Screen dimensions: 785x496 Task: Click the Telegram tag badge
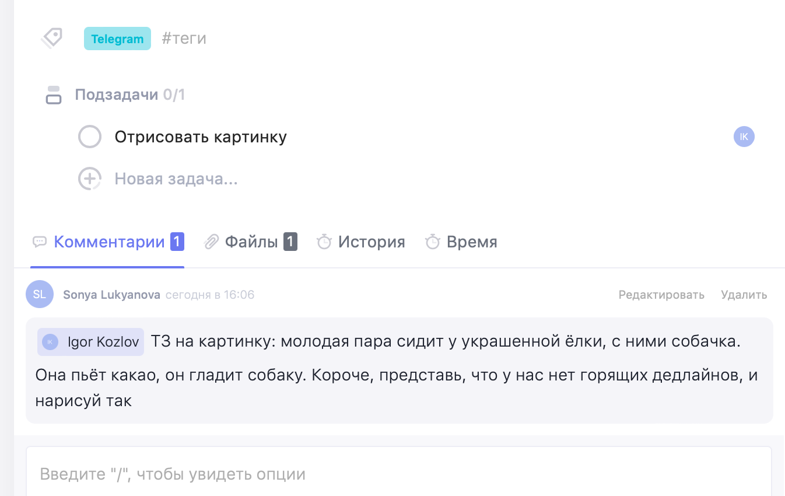[x=117, y=39]
